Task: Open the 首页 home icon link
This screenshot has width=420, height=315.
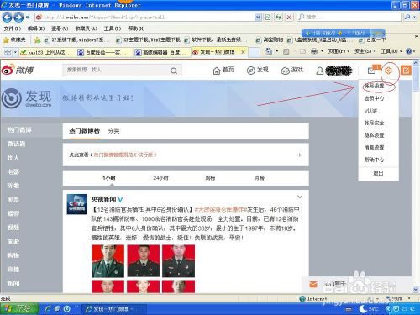Action: tap(223, 70)
